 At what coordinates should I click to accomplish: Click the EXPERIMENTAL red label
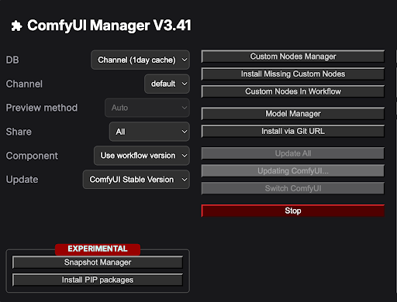(x=98, y=249)
